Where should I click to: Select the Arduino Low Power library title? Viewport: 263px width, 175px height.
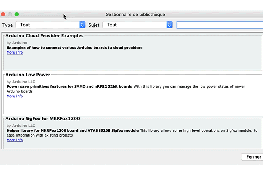click(28, 75)
